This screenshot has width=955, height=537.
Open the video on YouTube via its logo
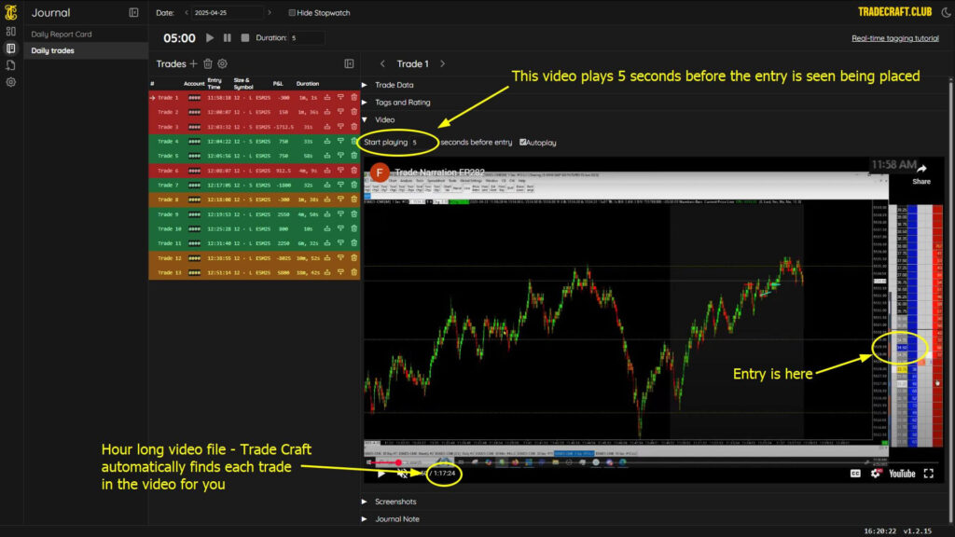[x=902, y=474]
